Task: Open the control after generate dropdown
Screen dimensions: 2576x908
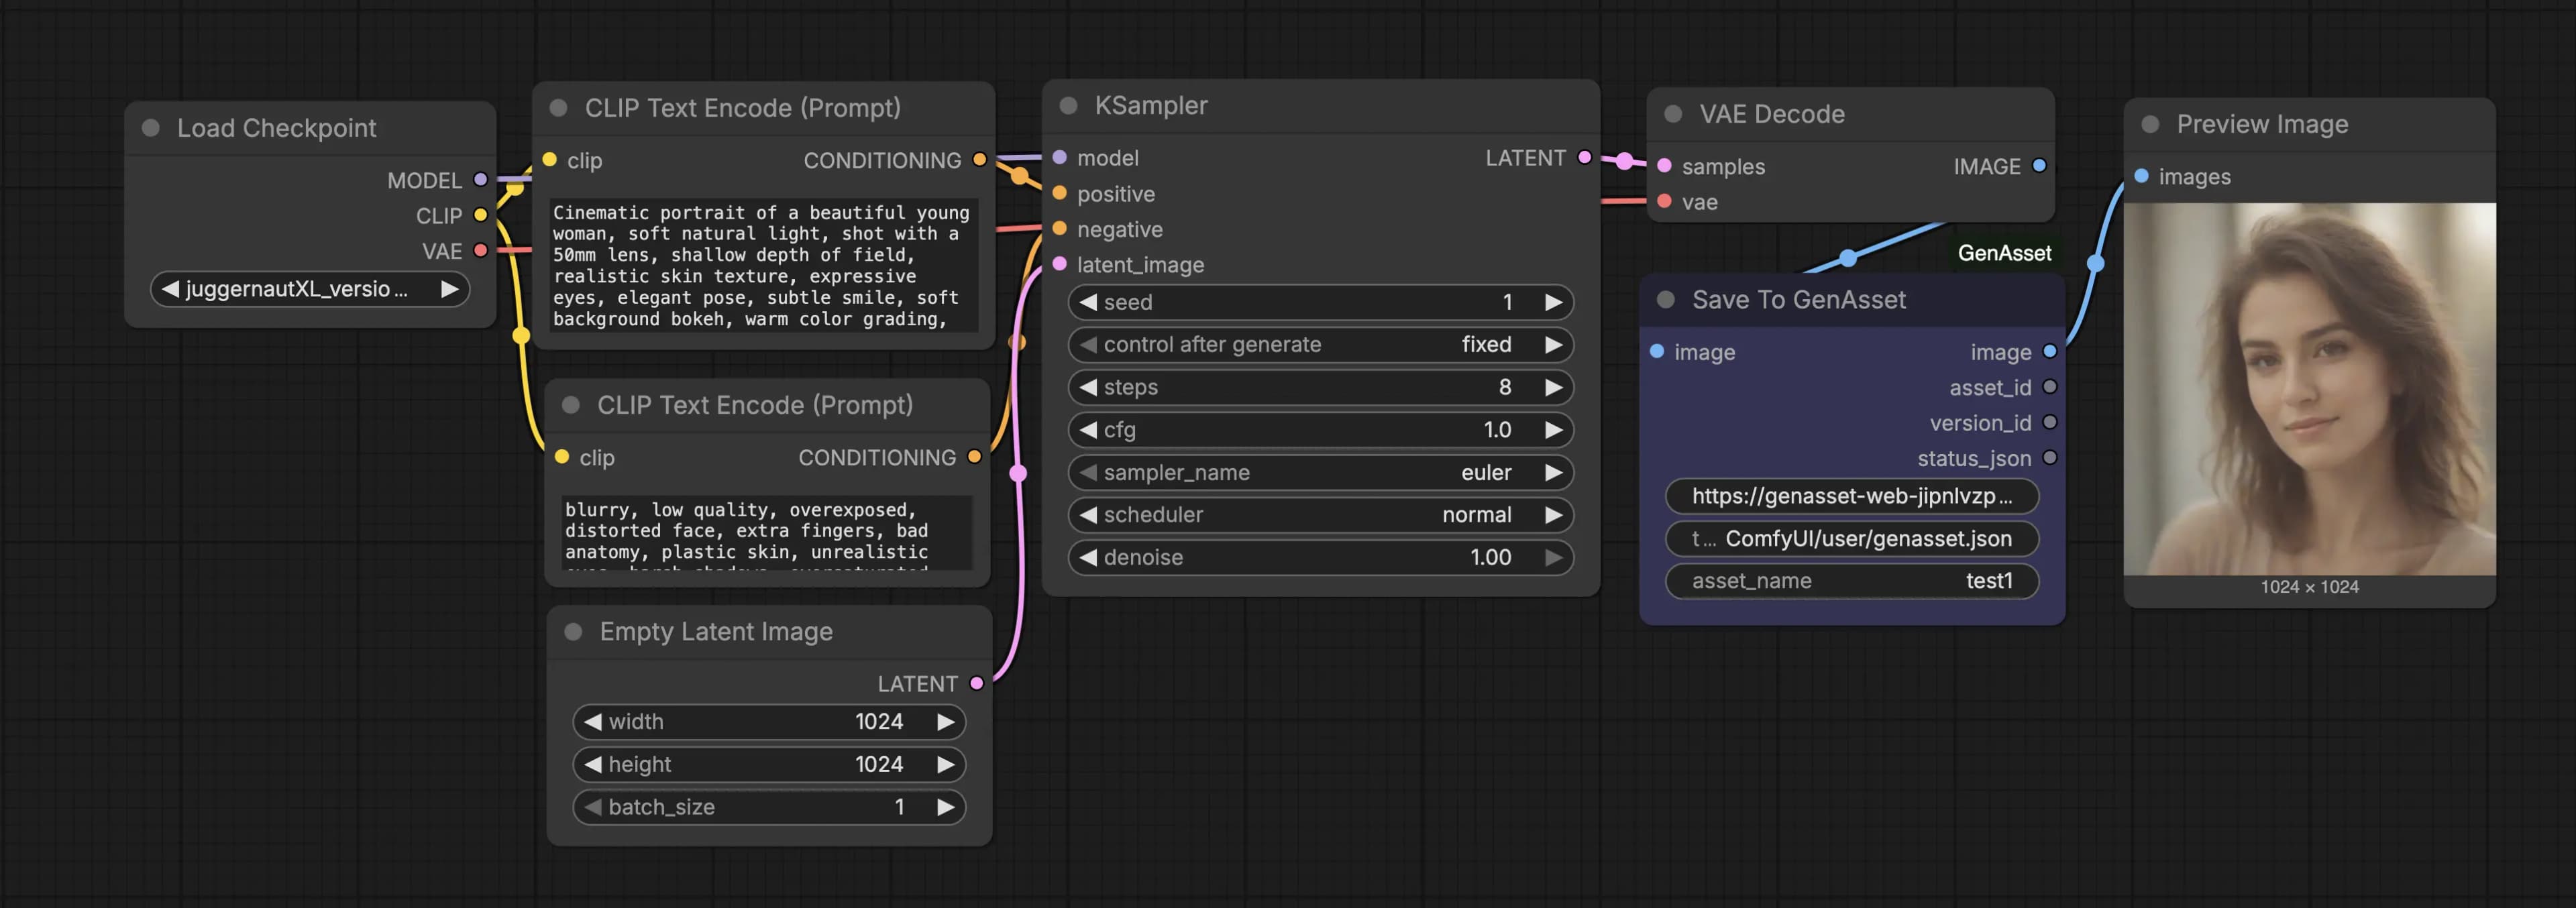Action: coord(1321,344)
